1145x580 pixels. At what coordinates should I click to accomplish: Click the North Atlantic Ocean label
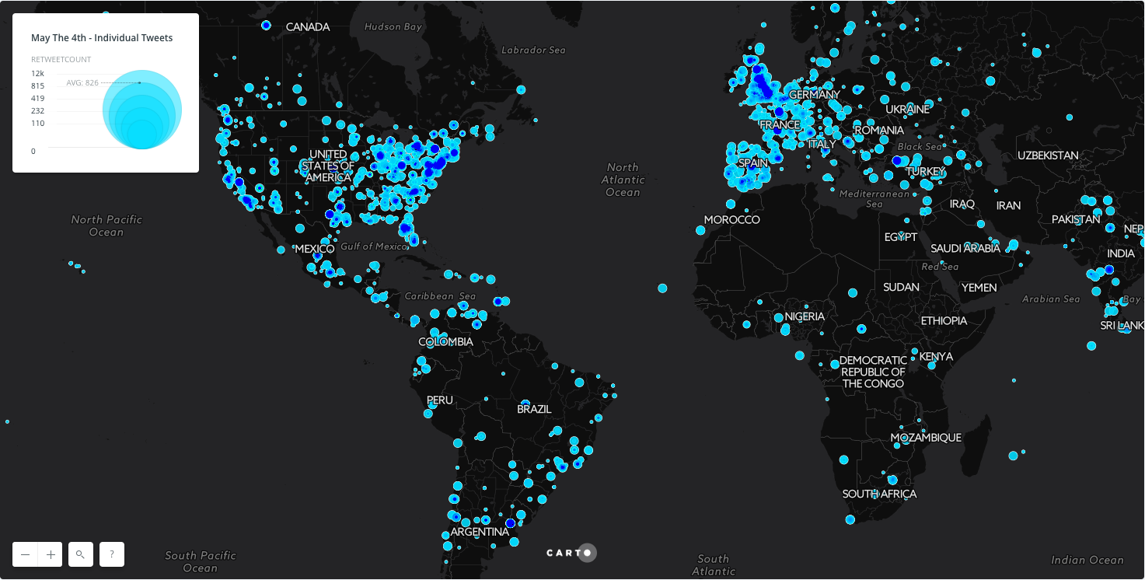tap(623, 180)
